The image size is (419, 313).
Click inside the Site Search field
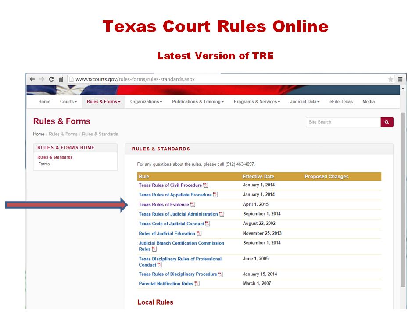click(x=342, y=122)
